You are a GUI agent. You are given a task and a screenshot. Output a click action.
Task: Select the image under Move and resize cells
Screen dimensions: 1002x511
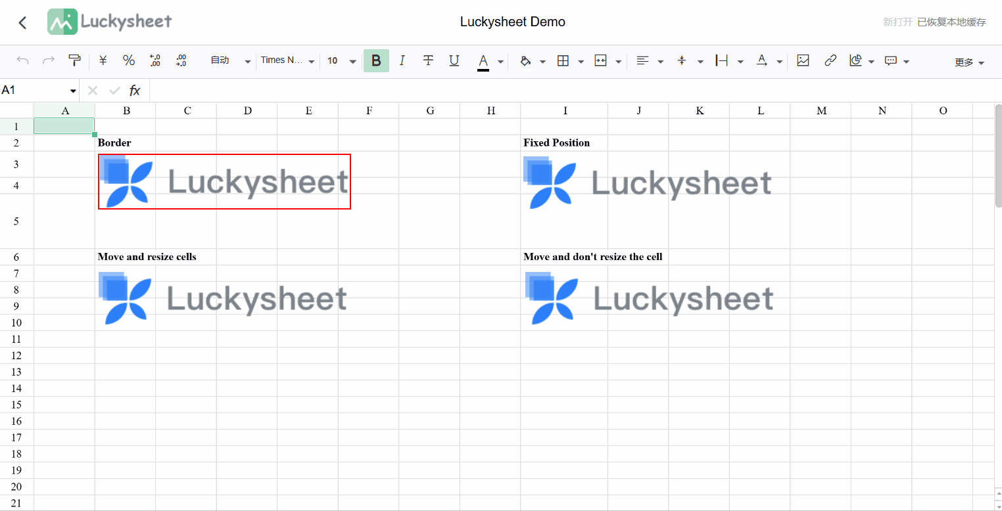[x=223, y=299]
